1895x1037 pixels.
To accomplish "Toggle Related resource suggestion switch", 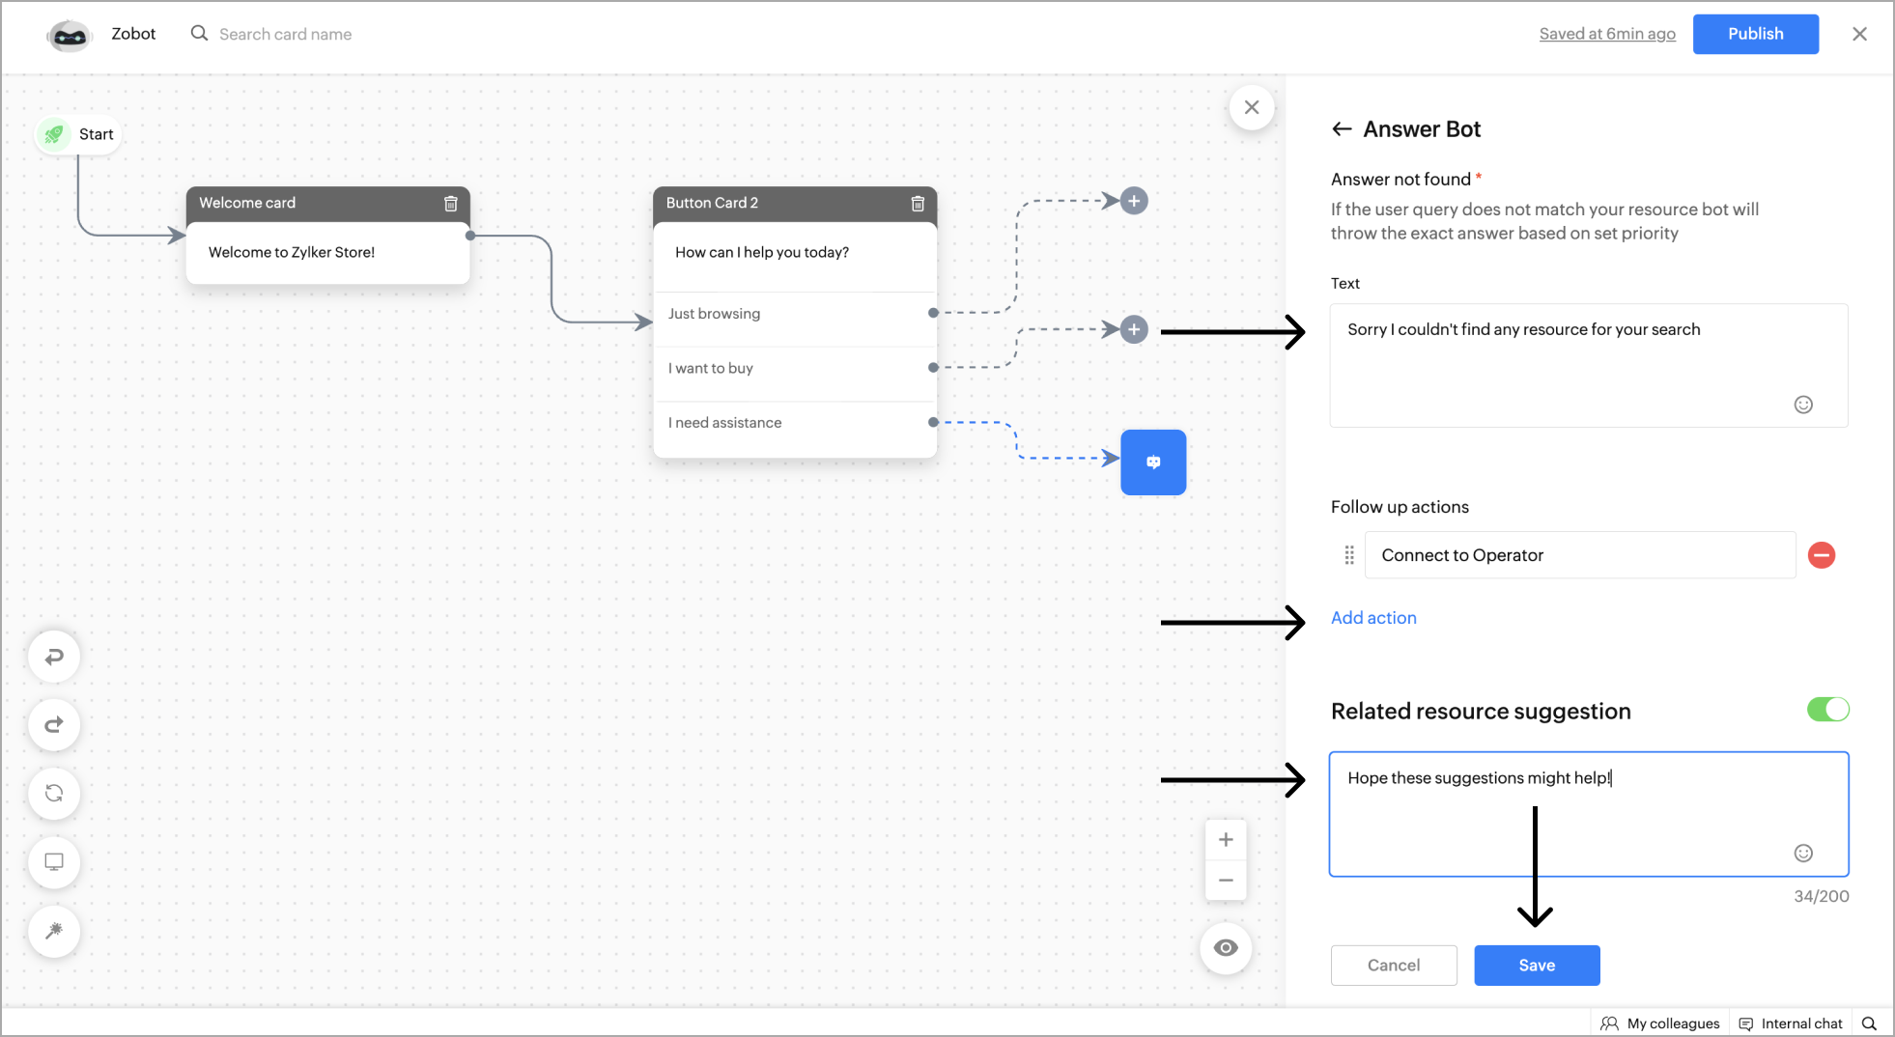I will click(1827, 710).
